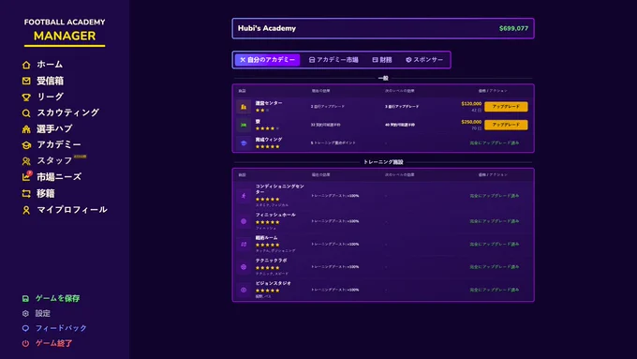Switch to the 財務 tab
The height and width of the screenshot is (359, 637).
[x=382, y=60]
